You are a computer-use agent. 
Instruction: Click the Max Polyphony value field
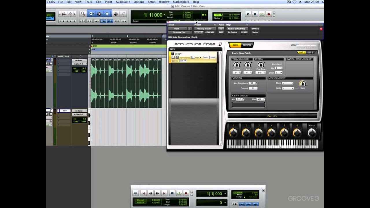[252, 83]
